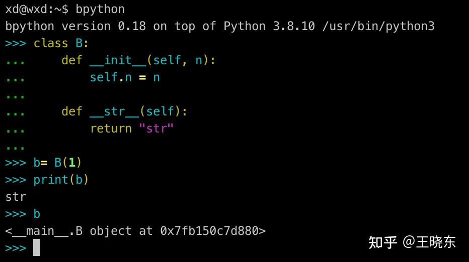Click the 'bpython' command on the shell line
Image resolution: width=469 pixels, height=262 pixels.
pos(100,9)
